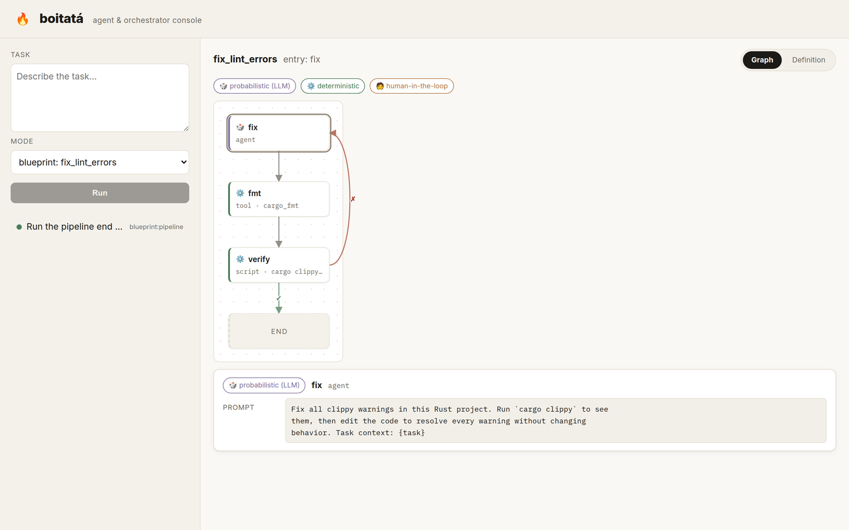Image resolution: width=849 pixels, height=530 pixels.
Task: Click the prompt text box in the detail panel
Action: tap(555, 420)
